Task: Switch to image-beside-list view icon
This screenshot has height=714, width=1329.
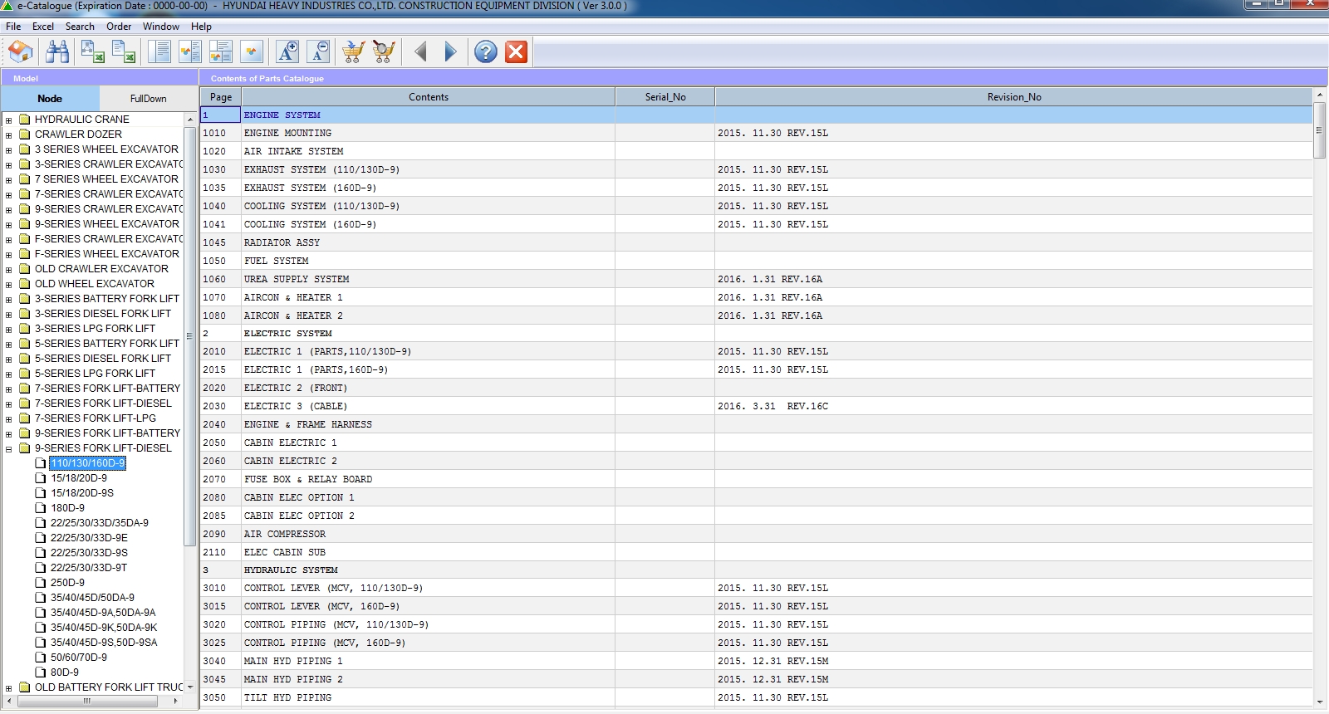Action: point(190,52)
